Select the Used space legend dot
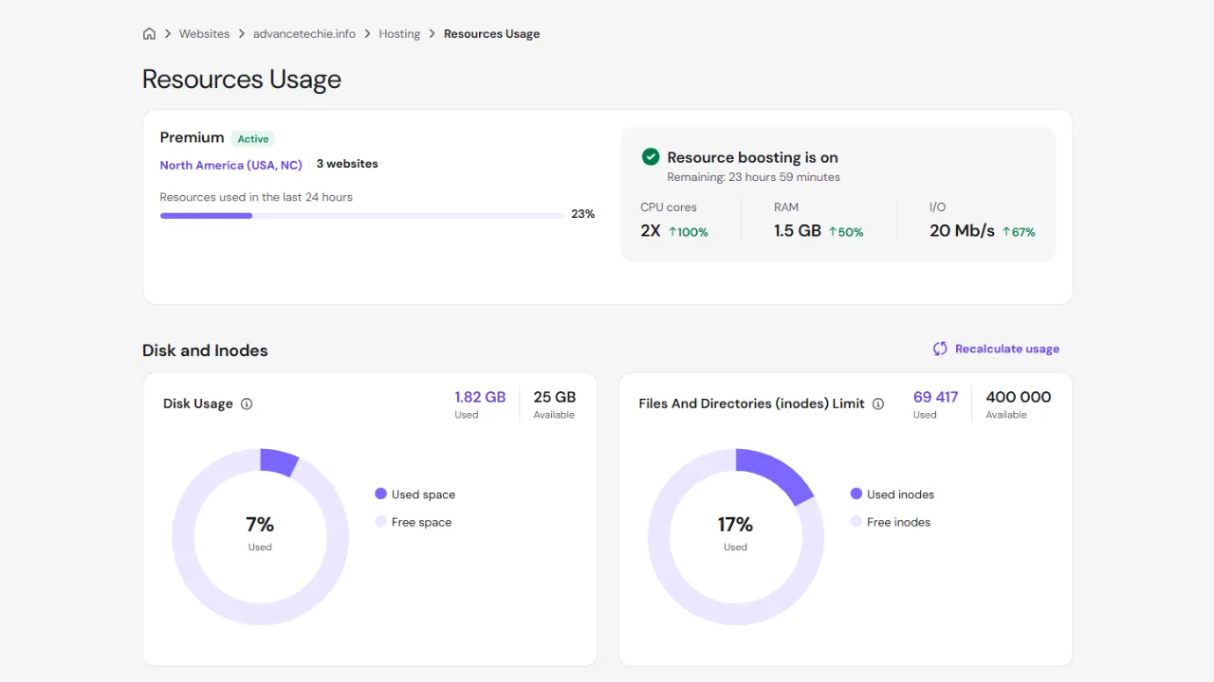Viewport: 1214px width, 682px height. pos(380,494)
